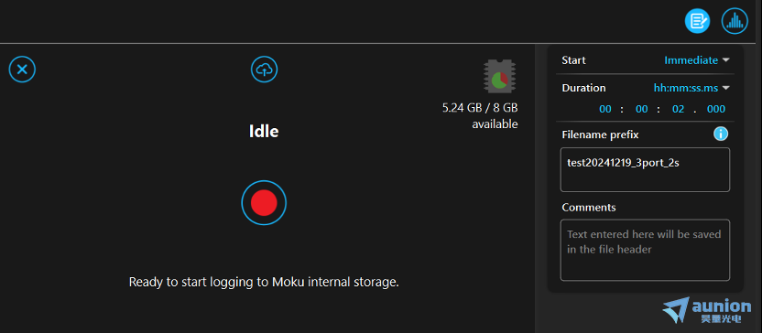Click the Comments text area
762x333 pixels.
645,250
